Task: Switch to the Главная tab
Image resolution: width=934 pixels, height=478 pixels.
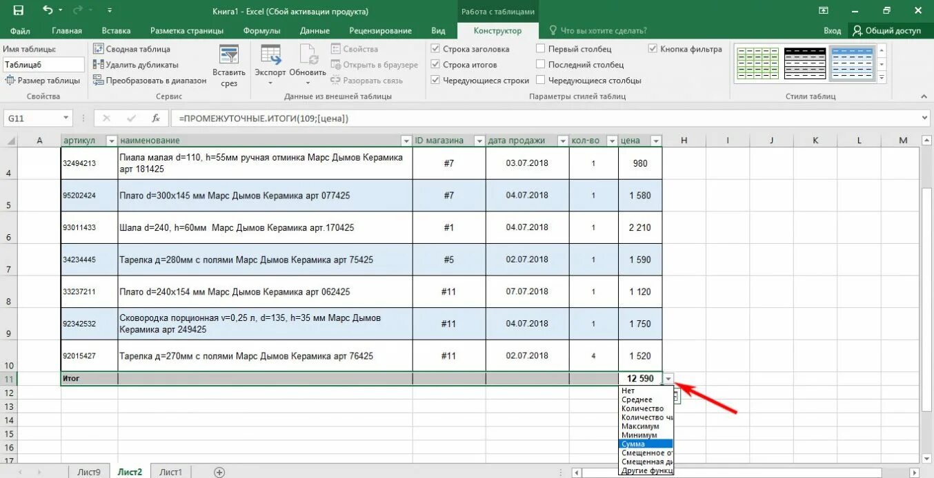Action: tap(67, 30)
